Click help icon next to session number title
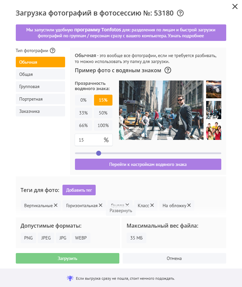The width and height of the screenshot is (242, 287). click(180, 13)
